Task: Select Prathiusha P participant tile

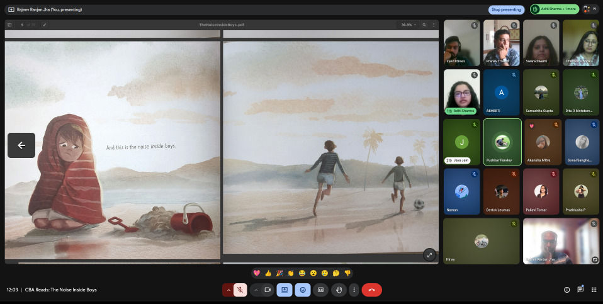Action: coord(581,191)
